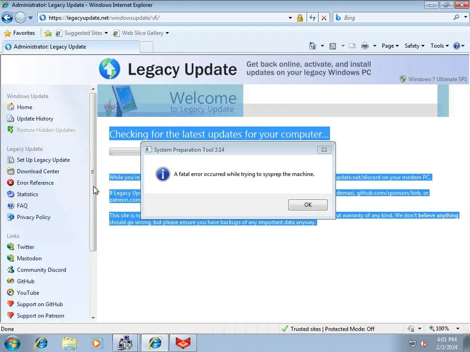Screen dimensions: 470x352
Task: Open the search provider dropdown arrow
Action: [x=465, y=17]
